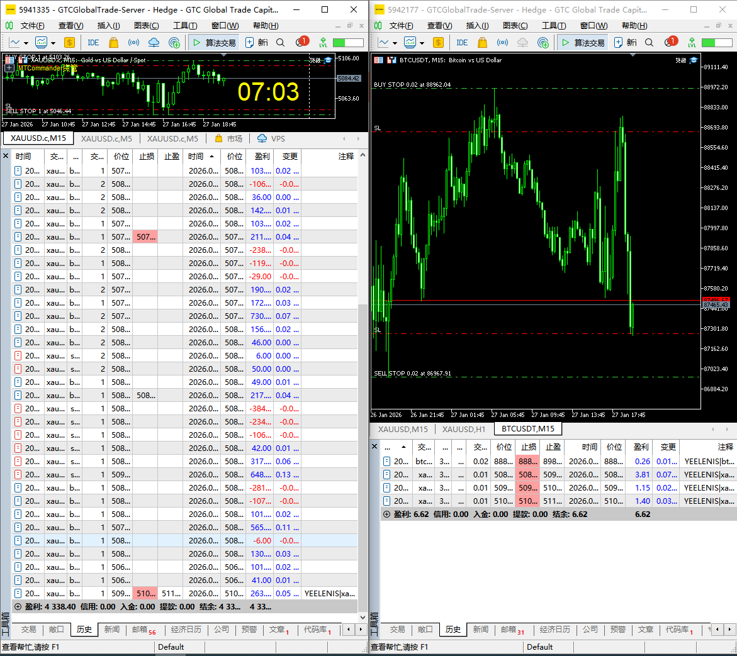Open 工具(T) menu in 5942177 window

[554, 25]
